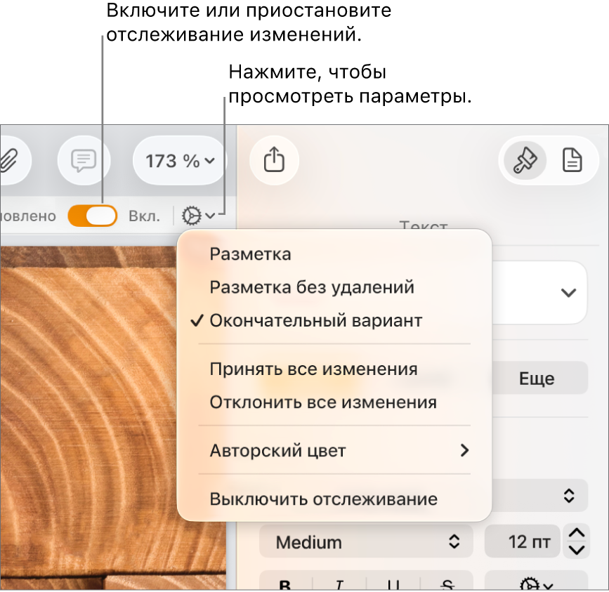The height and width of the screenshot is (592, 609).
Task: Expand the Авторский цвет submenu
Action: click(x=334, y=451)
